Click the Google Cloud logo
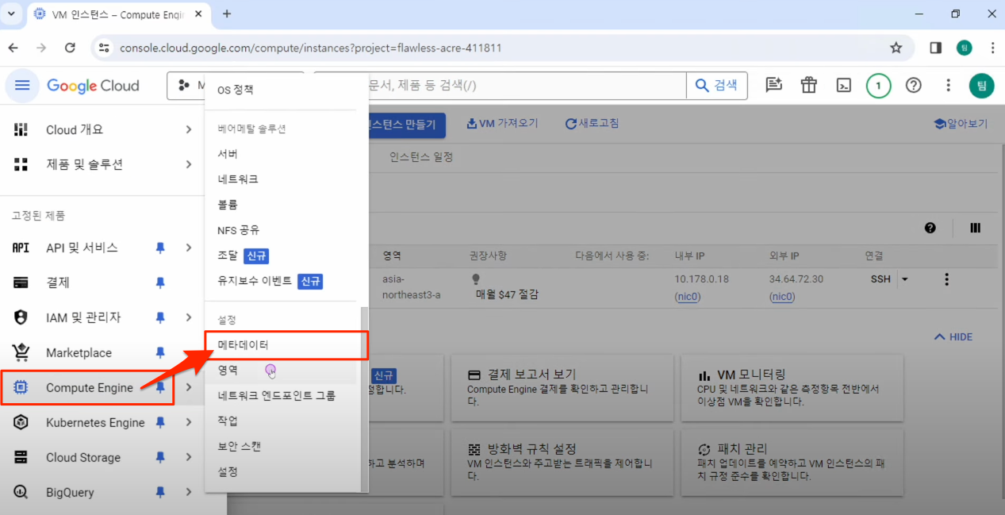This screenshot has height=515, width=1005. tap(93, 86)
